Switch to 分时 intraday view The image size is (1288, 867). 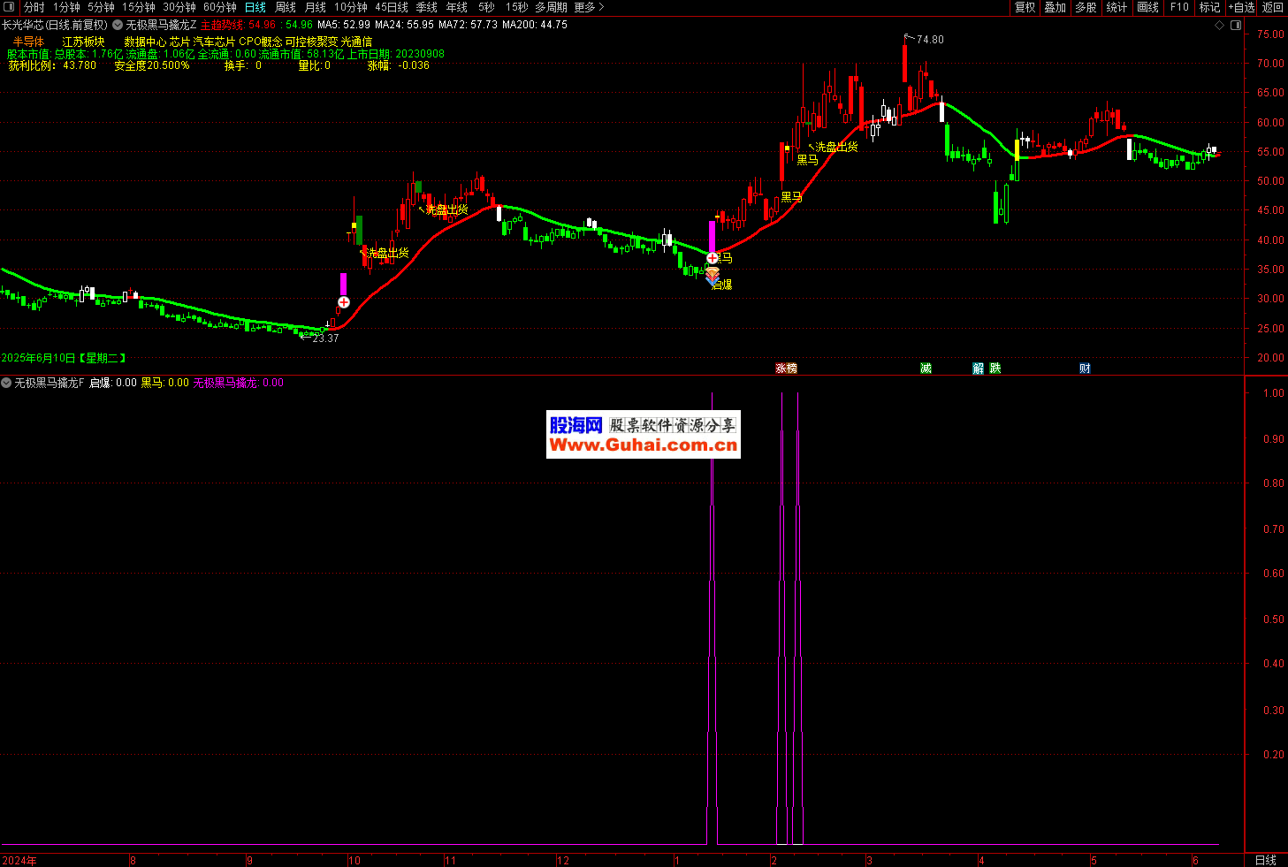(x=34, y=7)
